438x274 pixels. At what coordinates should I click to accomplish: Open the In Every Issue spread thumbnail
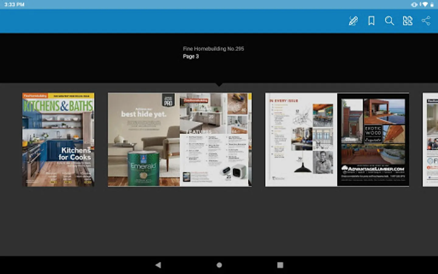tap(337, 140)
